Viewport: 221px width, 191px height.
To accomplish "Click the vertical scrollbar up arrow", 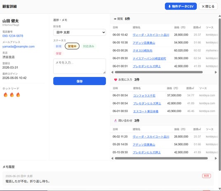I will pyautogui.click(x=220, y=16).
